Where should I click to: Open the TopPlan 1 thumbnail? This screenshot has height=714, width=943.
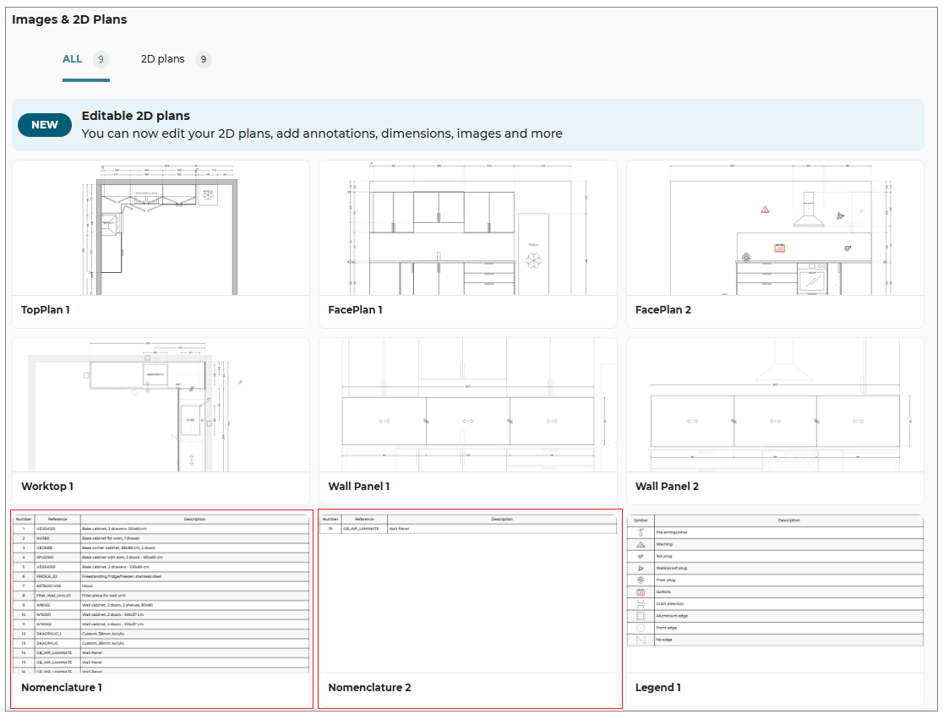[x=161, y=228]
